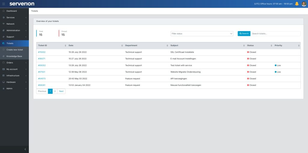Sort tickets by Priority column
This screenshot has height=153, width=308.
(x=299, y=46)
